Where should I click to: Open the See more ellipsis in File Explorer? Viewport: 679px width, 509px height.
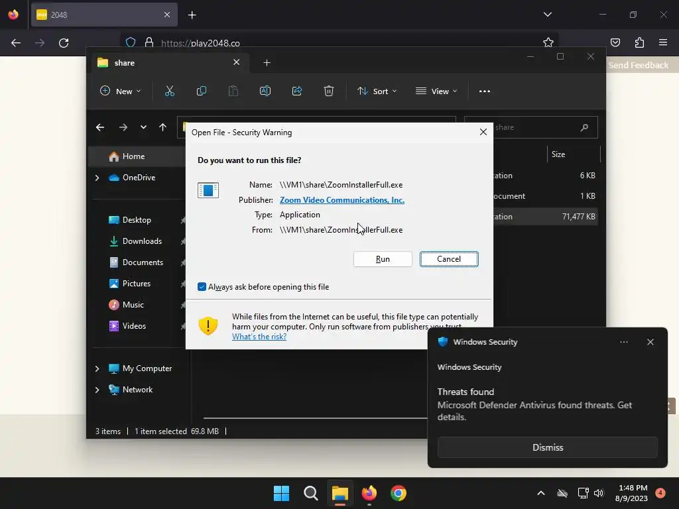485,91
